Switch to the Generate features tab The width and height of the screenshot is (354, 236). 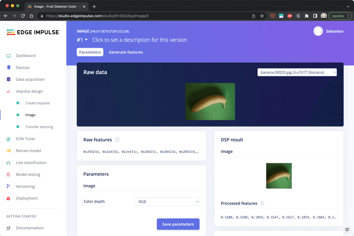(x=126, y=52)
